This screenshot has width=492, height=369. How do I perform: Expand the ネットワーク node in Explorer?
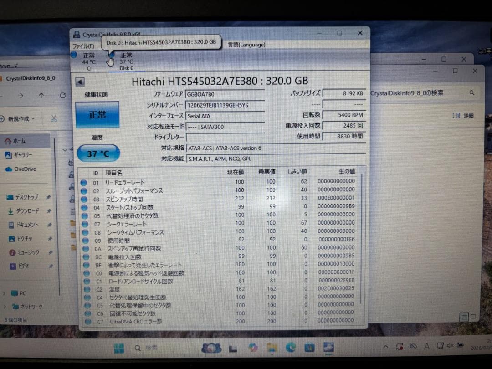5,307
